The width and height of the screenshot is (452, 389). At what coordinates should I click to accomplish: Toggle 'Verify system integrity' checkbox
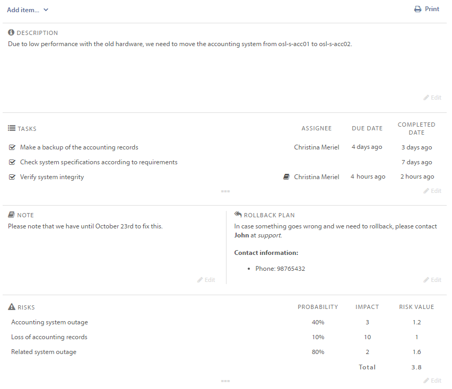[x=12, y=177]
